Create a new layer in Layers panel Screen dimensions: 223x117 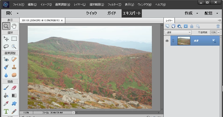pyautogui.click(x=167, y=26)
